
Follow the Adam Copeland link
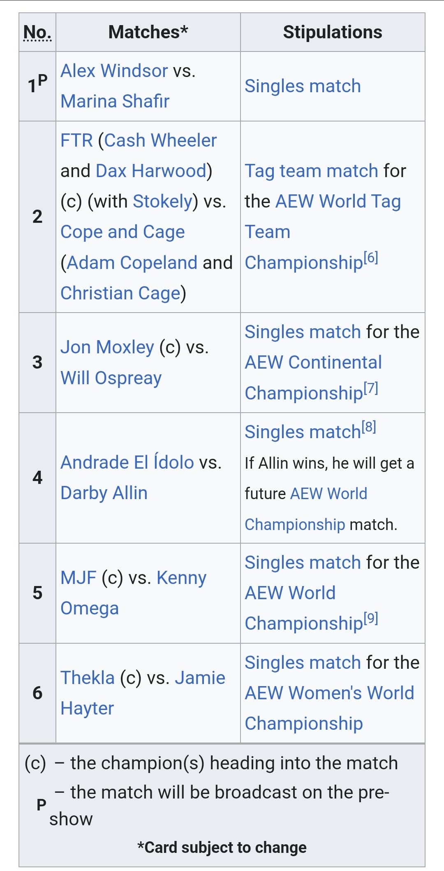tap(132, 263)
